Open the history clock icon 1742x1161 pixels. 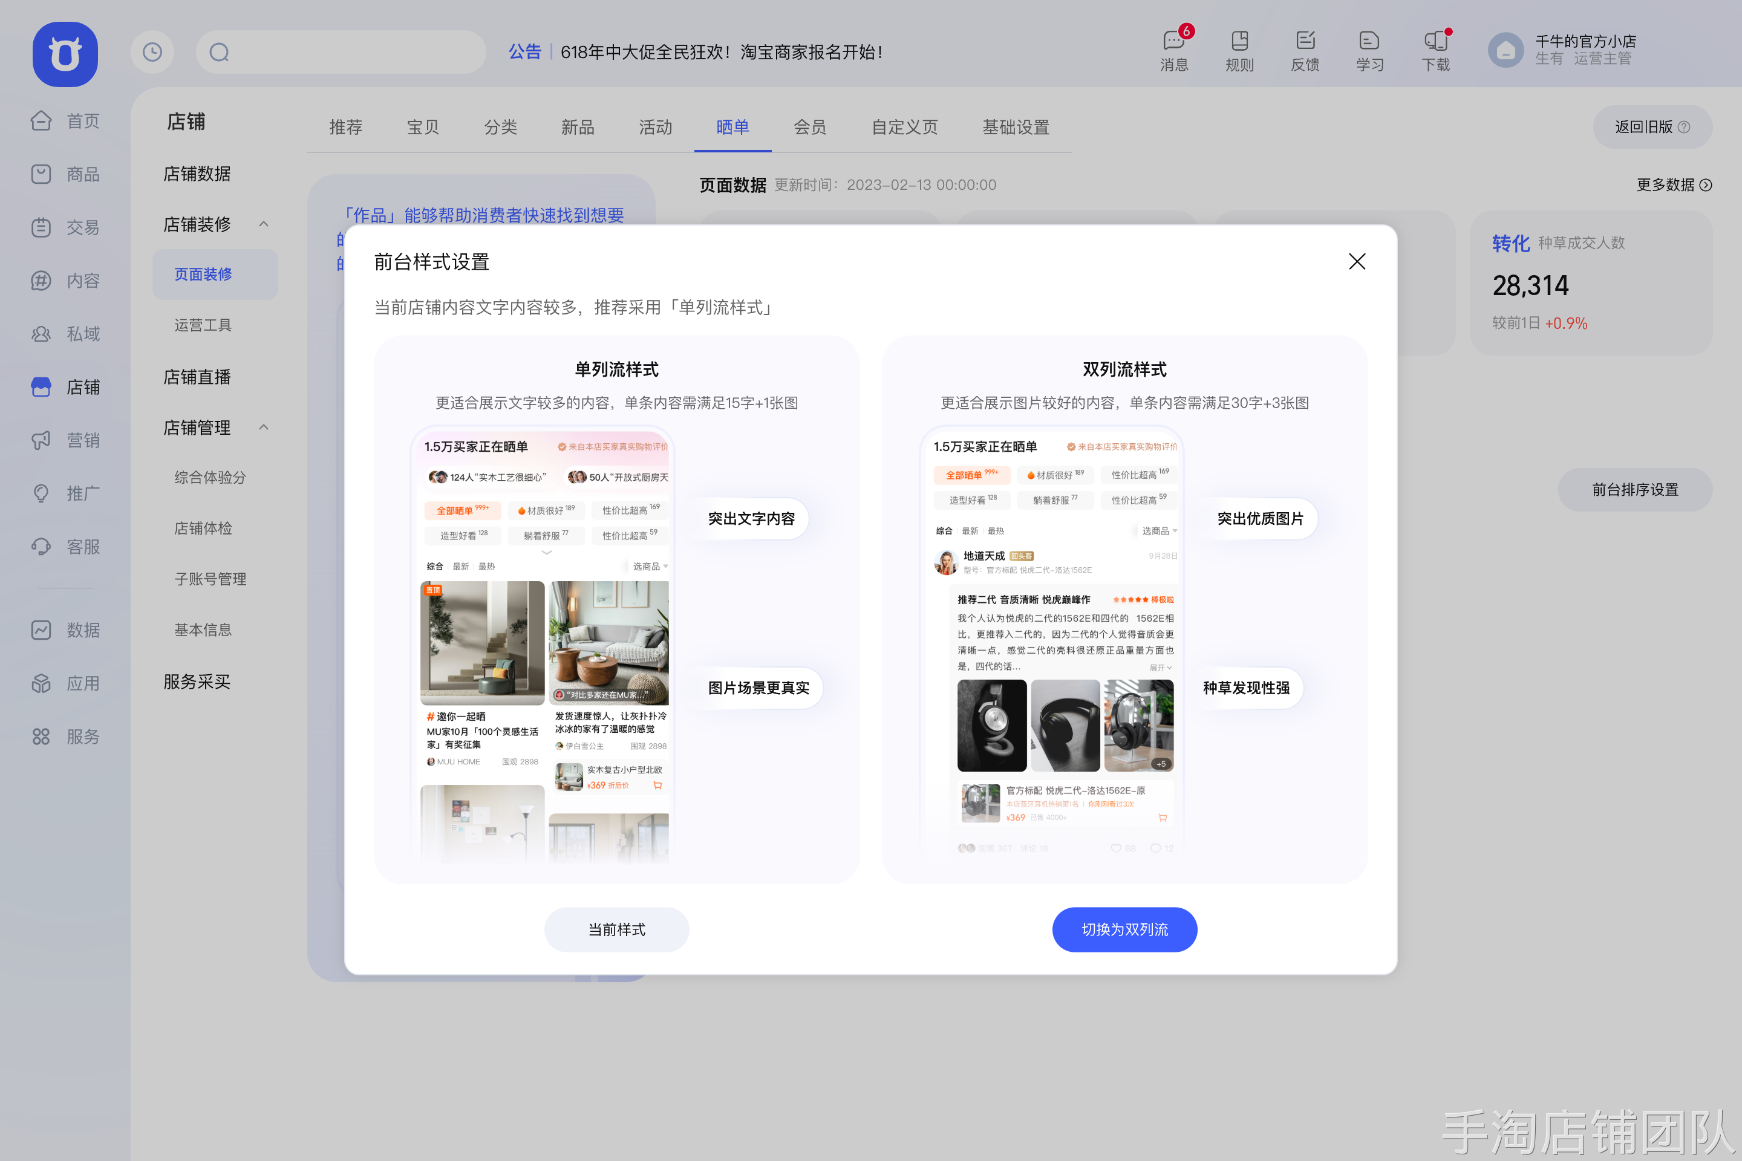coord(152,52)
